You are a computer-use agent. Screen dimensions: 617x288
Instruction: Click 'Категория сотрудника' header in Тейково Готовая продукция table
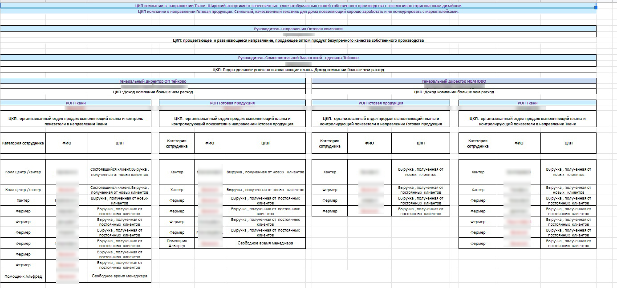point(177,143)
